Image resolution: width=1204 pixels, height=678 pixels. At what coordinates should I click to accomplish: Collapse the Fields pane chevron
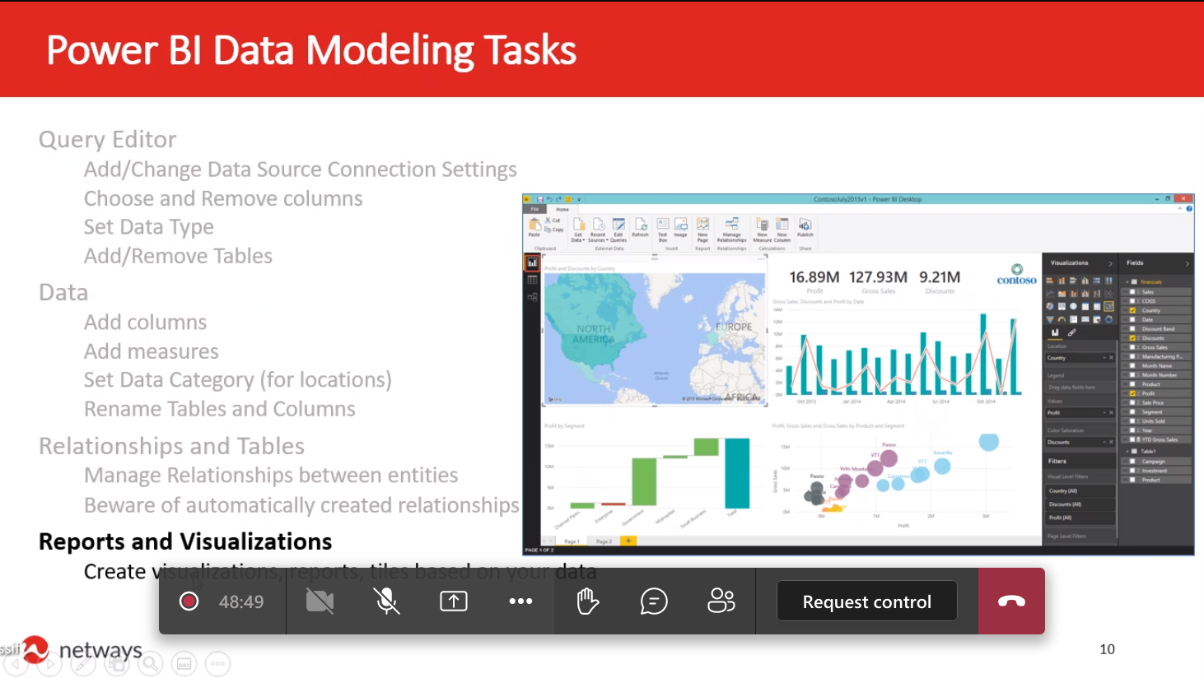(1187, 263)
